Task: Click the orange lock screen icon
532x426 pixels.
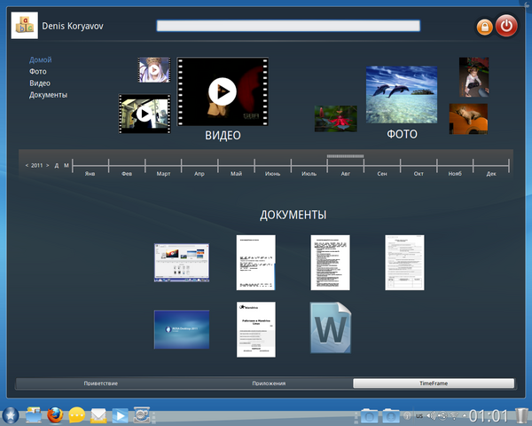Action: point(484,28)
